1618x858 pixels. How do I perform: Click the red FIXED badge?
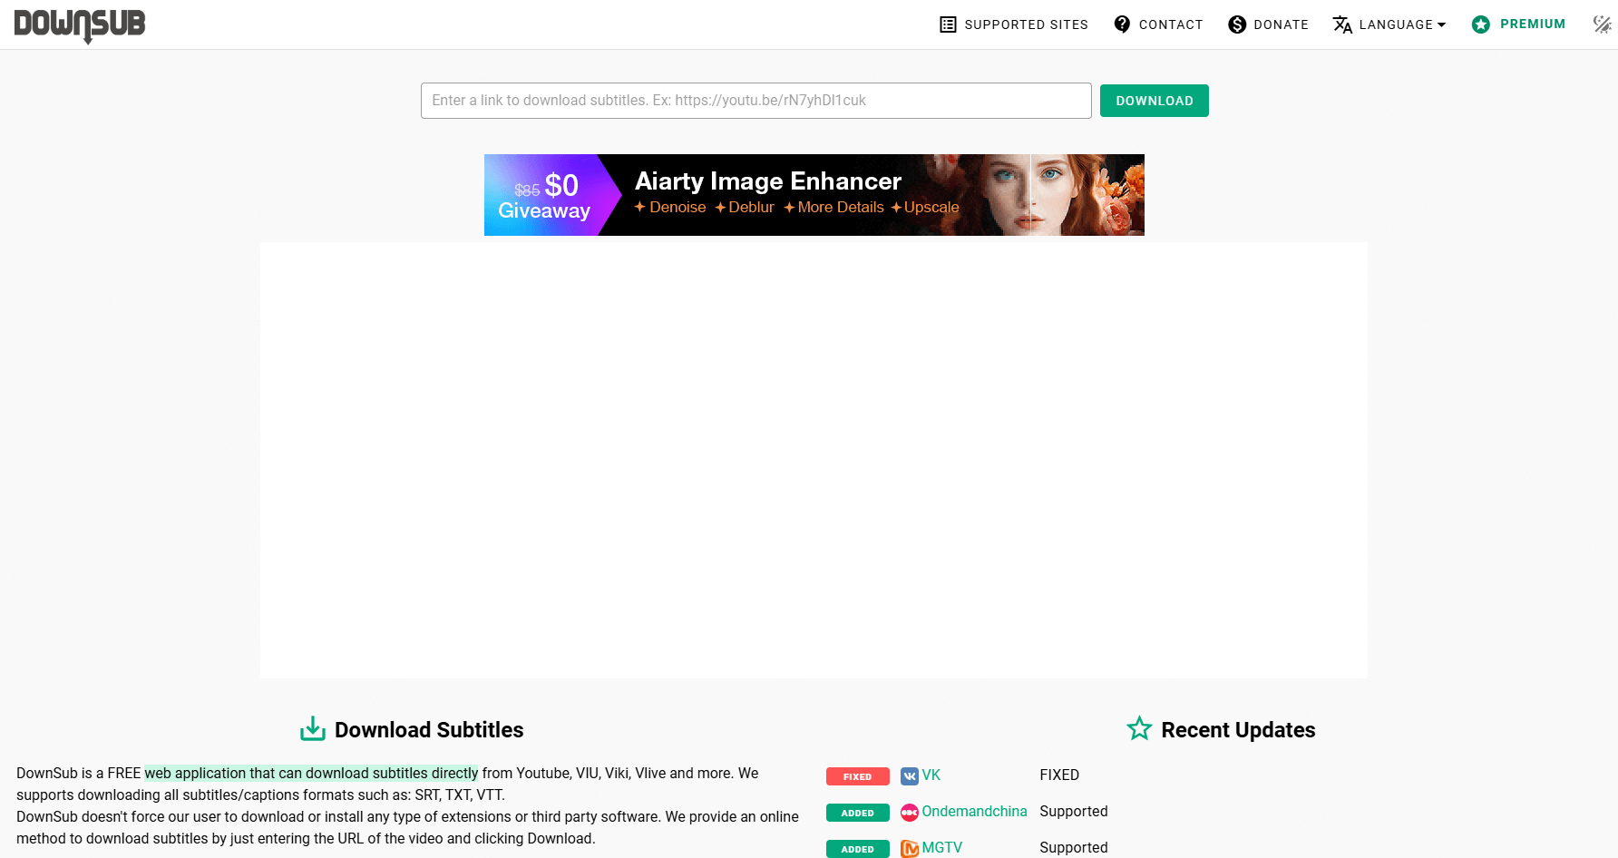(x=857, y=776)
